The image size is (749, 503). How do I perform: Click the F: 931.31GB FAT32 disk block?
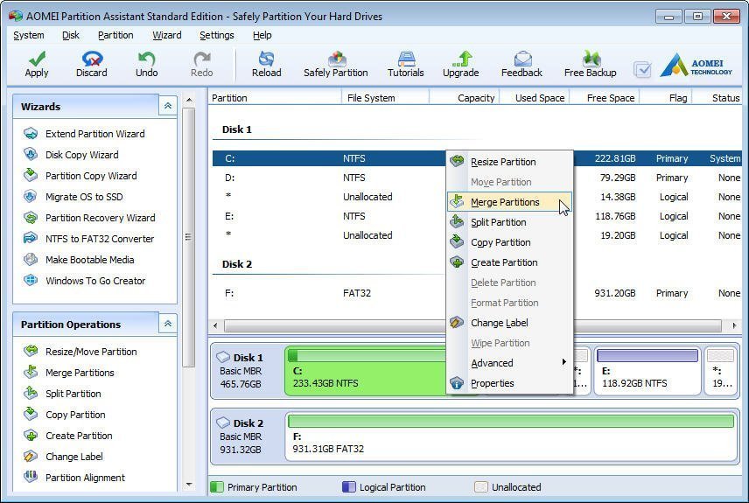pos(512,437)
